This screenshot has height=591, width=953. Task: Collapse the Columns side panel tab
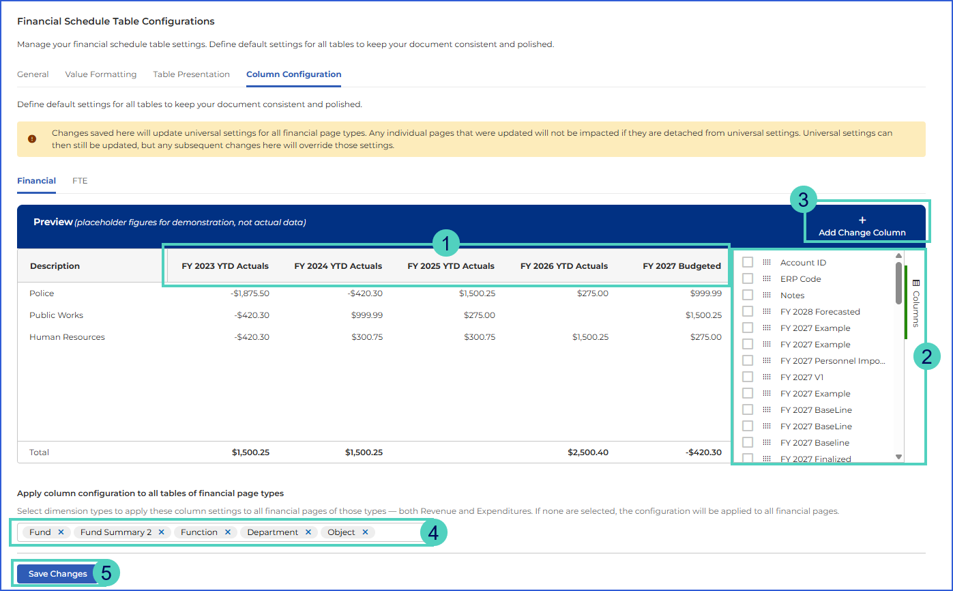(915, 302)
